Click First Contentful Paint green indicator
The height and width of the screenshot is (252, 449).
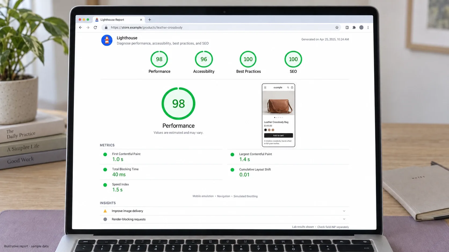pos(105,155)
